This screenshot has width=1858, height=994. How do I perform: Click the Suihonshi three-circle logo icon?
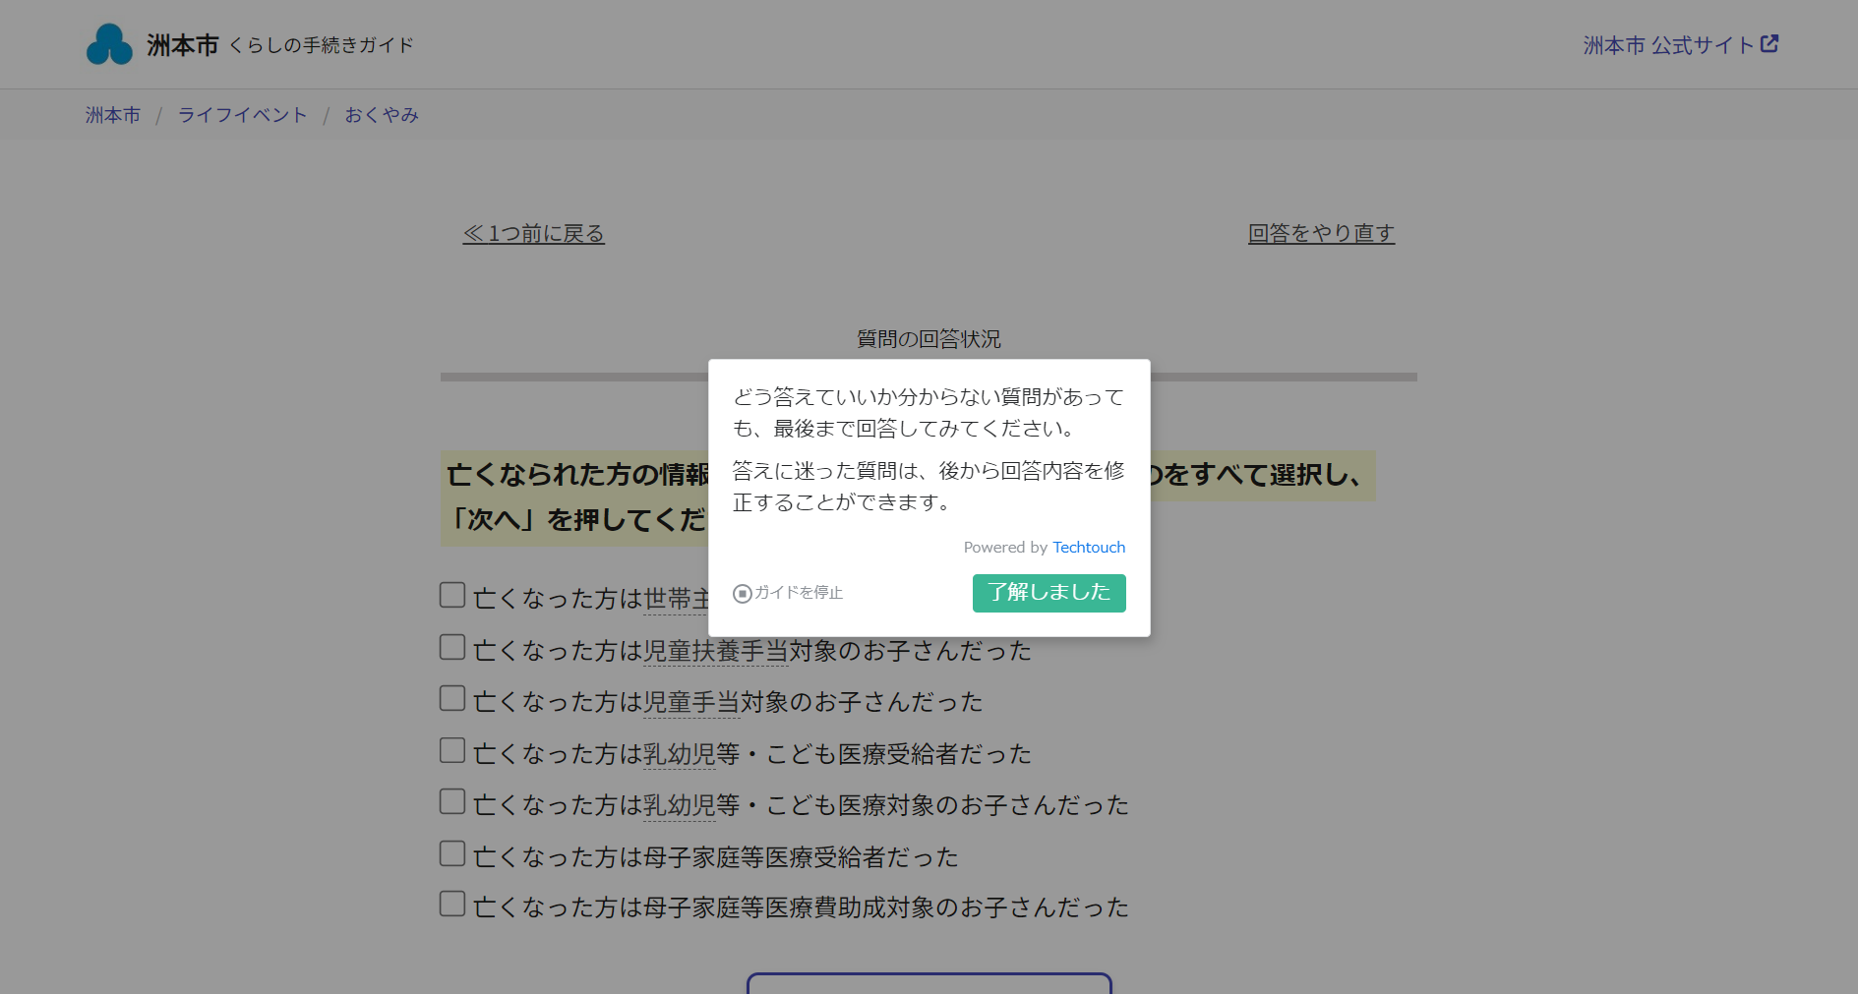[x=108, y=43]
